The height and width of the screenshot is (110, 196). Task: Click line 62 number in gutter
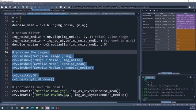click(x=6, y=52)
